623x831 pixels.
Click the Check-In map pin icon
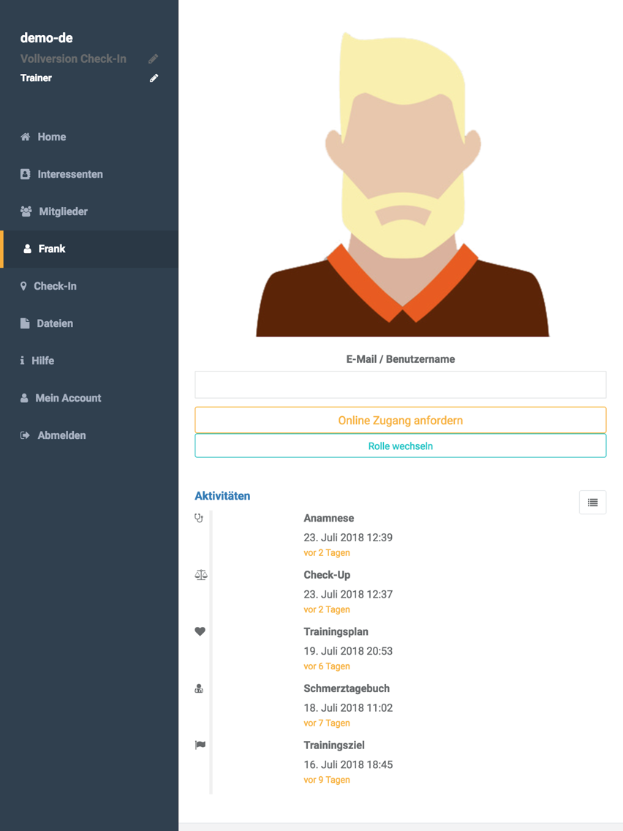click(x=23, y=286)
